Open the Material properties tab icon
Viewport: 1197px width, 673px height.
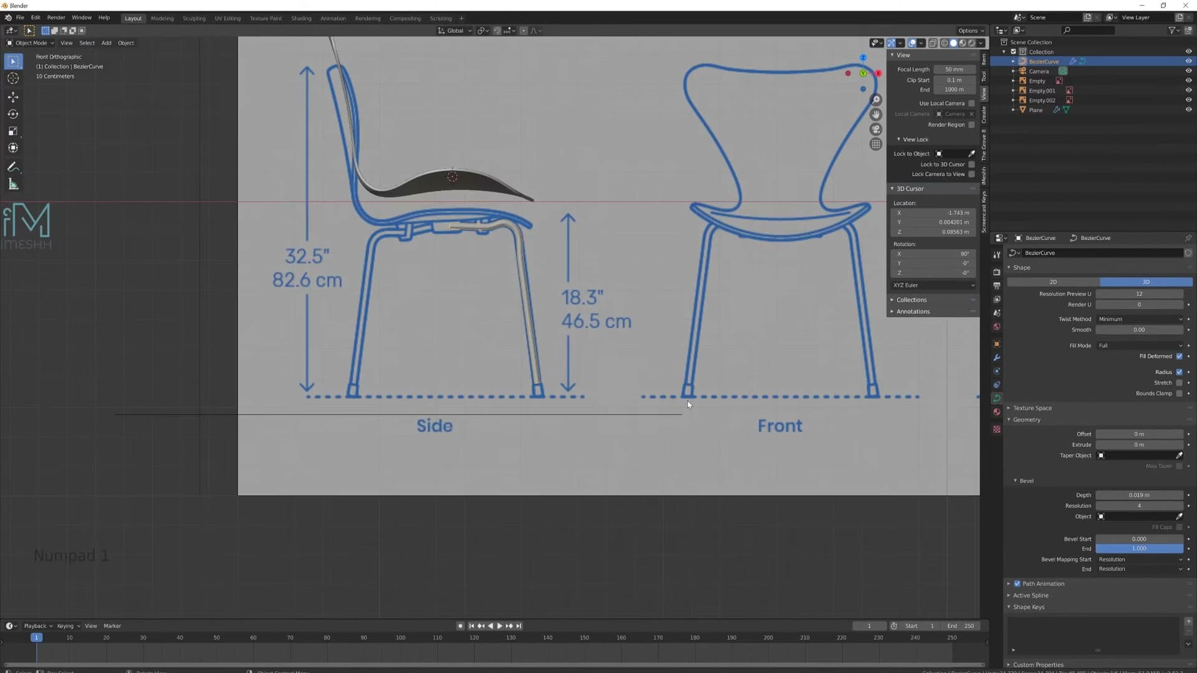coord(997,412)
